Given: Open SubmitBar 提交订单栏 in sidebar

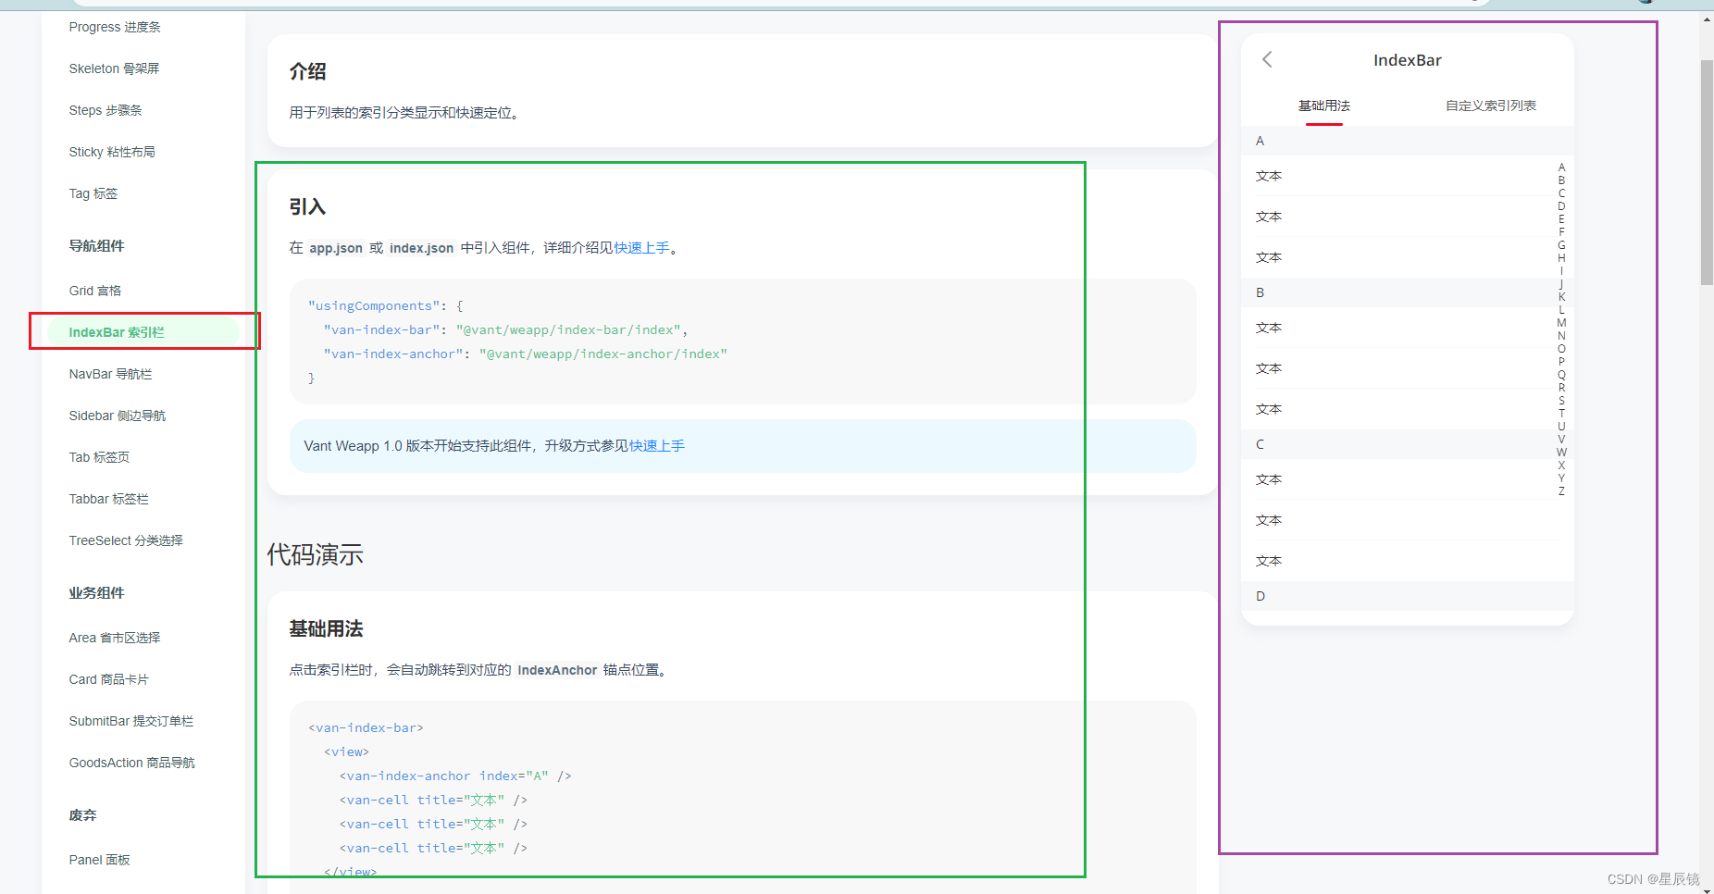Looking at the screenshot, I should 131,721.
